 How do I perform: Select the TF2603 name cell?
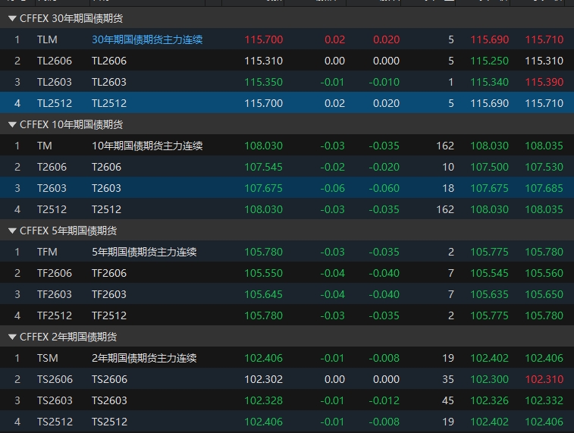click(109, 294)
